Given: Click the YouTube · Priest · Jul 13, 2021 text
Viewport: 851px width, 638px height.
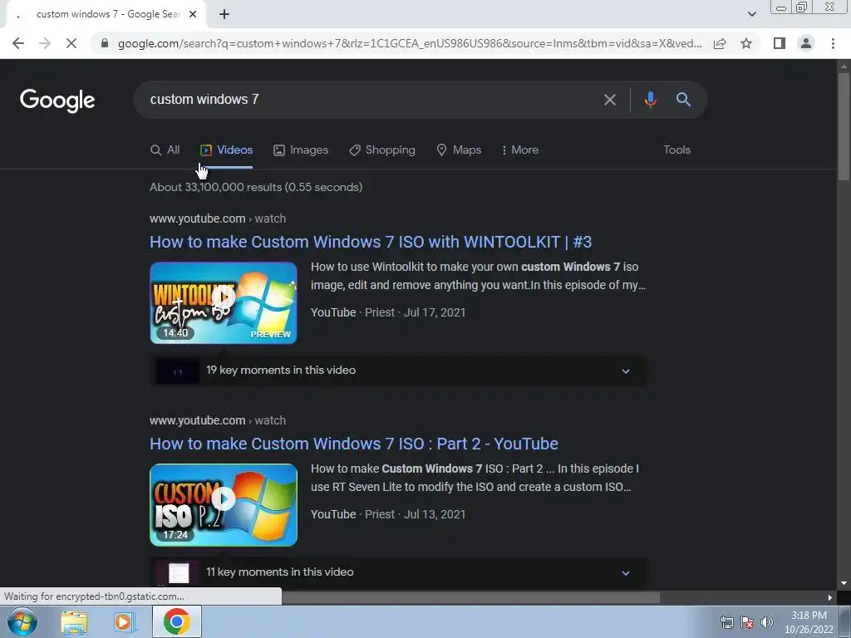Looking at the screenshot, I should tap(388, 514).
